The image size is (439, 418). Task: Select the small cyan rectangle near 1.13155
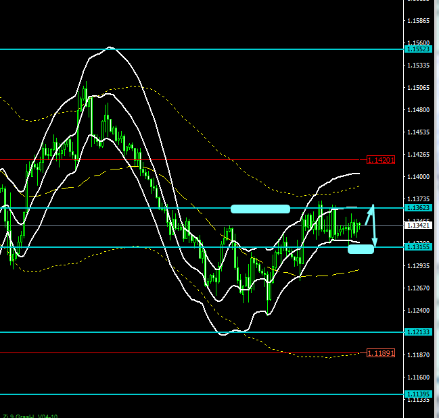[x=361, y=249]
